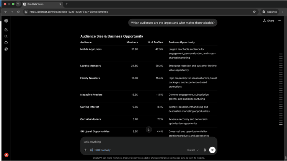
Task: Open the chats bubble icon in sidebar
Action: point(6,42)
